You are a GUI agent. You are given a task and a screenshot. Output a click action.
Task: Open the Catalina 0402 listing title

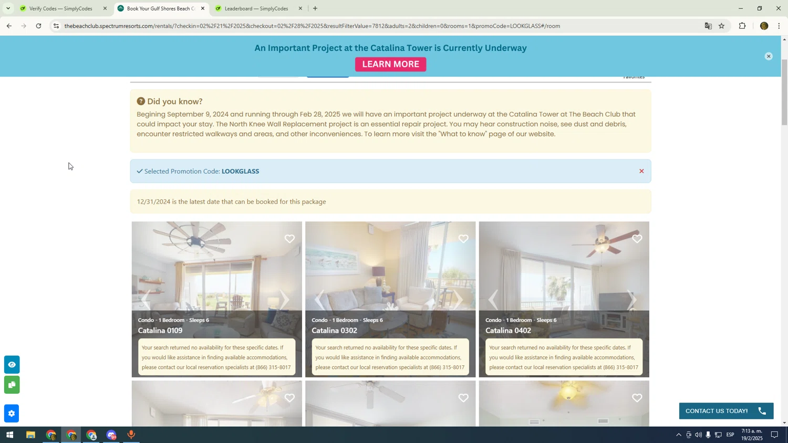[508, 331]
